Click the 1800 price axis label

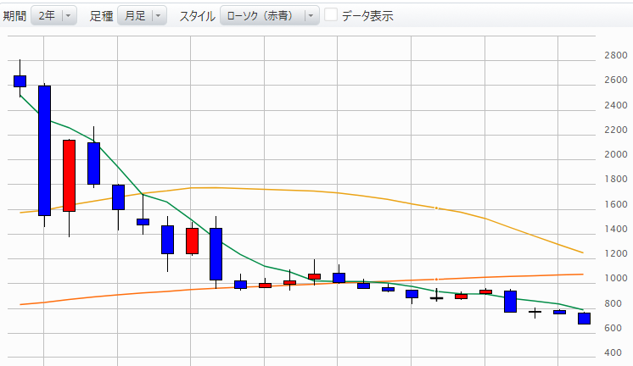tap(616, 179)
